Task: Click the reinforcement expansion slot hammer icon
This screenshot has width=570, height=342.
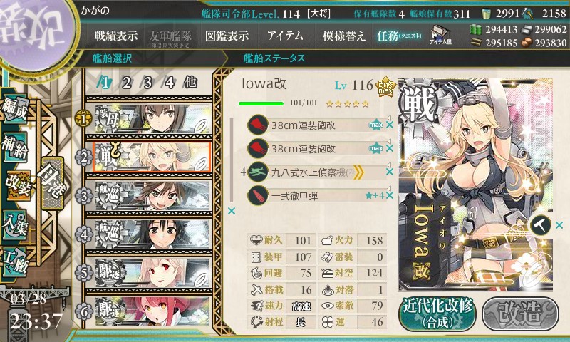Action: click(540, 226)
